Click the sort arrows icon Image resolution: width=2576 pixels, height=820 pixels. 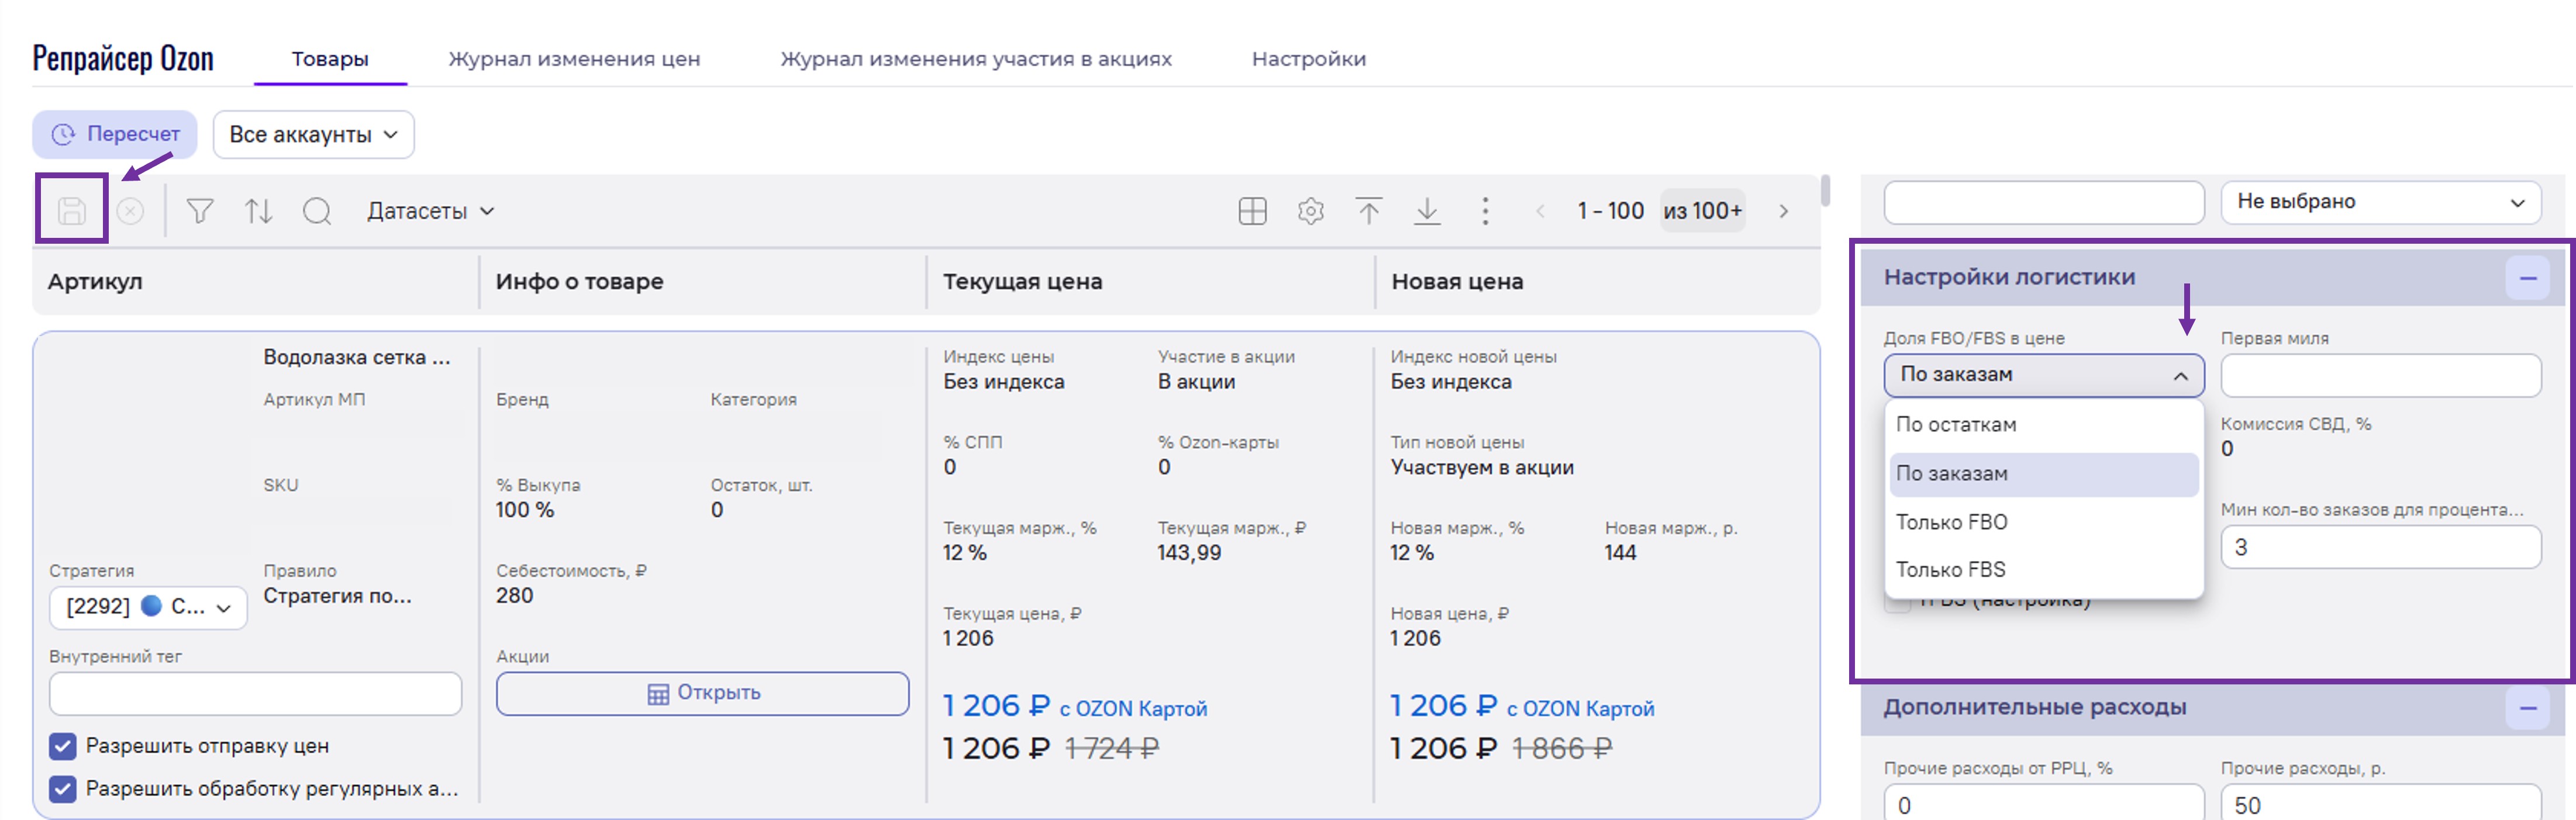pos(258,211)
